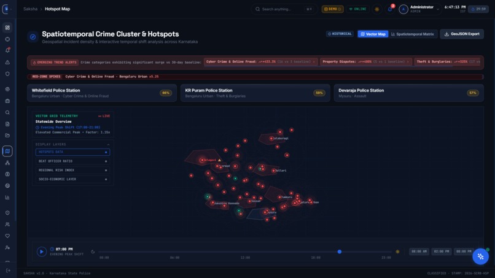Click the Search anything input field
This screenshot has height=278, width=495.
click(284, 9)
